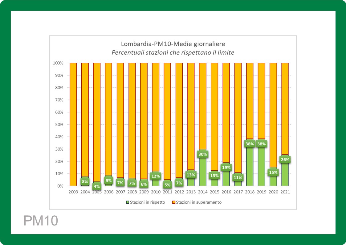
Task: Select the 4% data label for 2005
Action: (x=97, y=186)
